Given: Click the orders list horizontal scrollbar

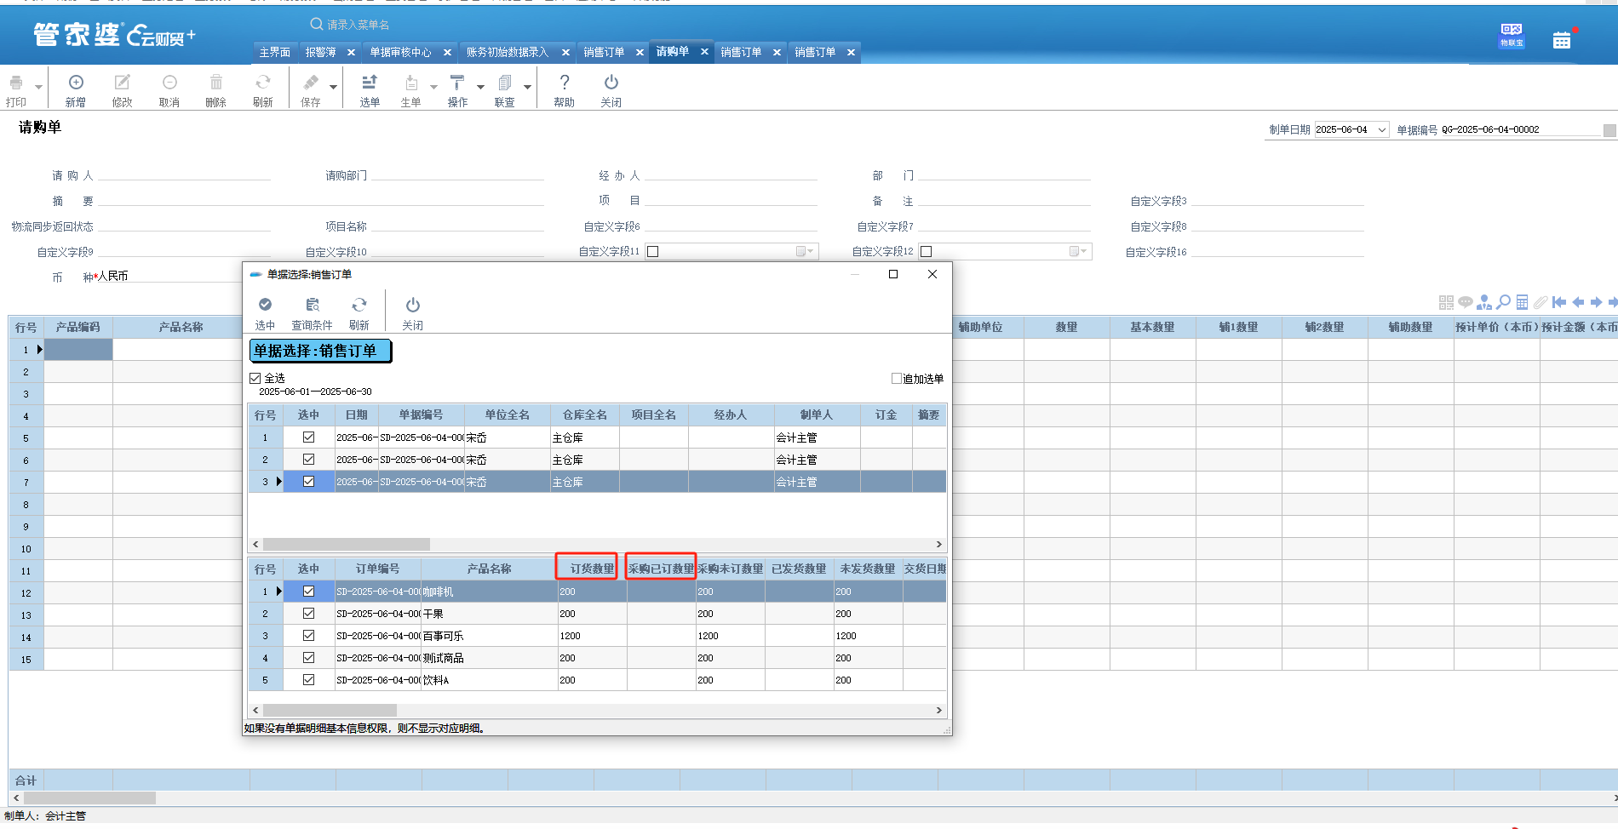Looking at the screenshot, I should tap(346, 544).
